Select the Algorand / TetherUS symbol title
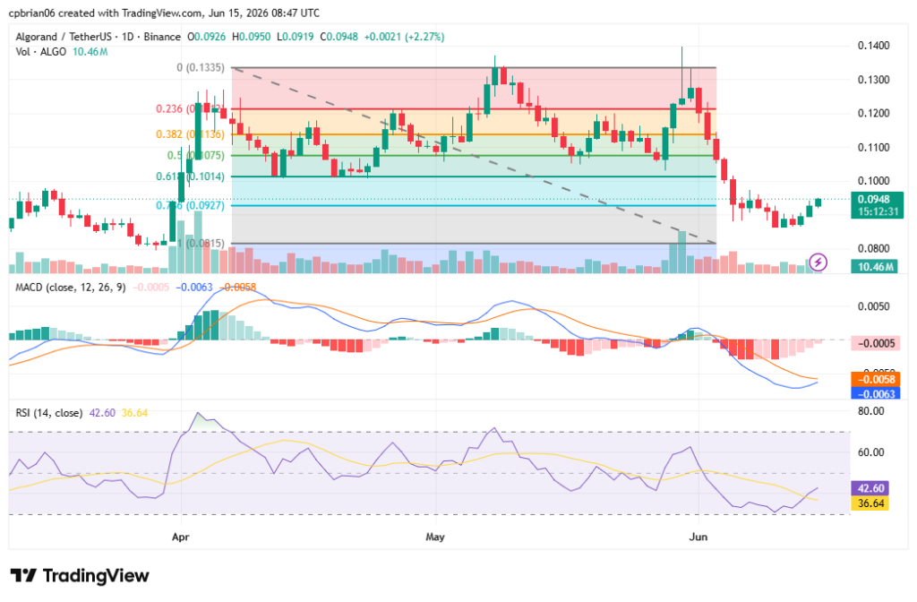 tap(98, 37)
